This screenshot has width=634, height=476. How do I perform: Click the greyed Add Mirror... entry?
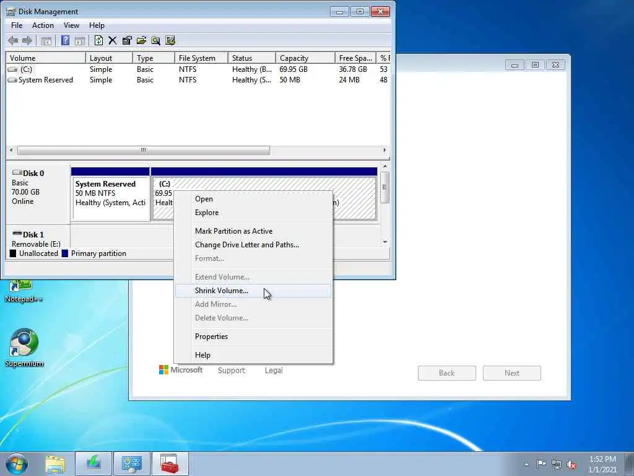pyautogui.click(x=253, y=304)
